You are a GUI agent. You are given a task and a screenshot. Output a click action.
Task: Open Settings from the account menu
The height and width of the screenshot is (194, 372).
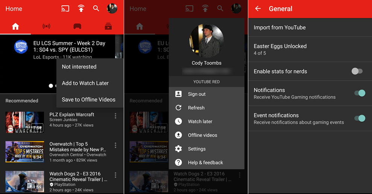206,149
